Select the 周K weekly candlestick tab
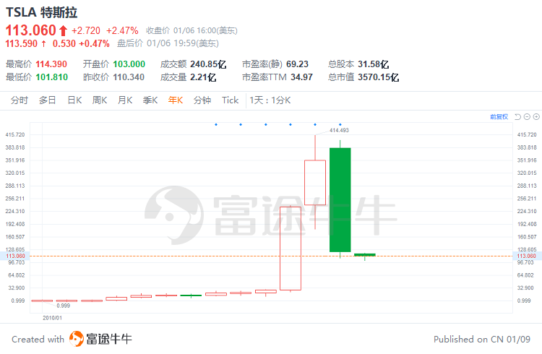 pos(100,100)
